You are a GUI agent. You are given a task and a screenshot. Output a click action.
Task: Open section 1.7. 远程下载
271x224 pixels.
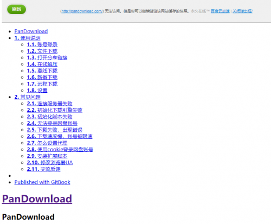click(42, 84)
